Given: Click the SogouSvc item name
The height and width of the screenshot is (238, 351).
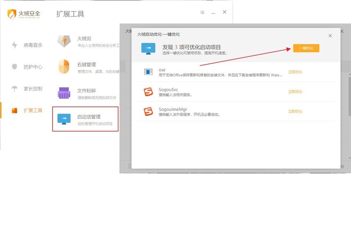Looking at the screenshot, I should tap(168, 89).
